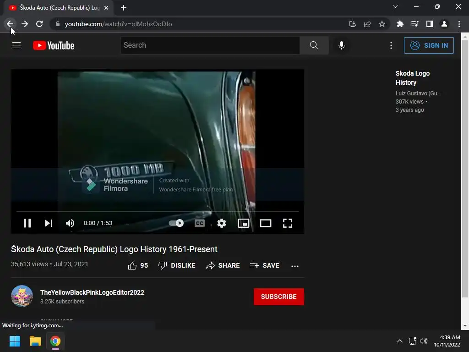Click the YouTube search box

(x=210, y=45)
